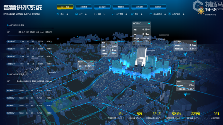This screenshot has height=125, width=223.
Task: Toggle visibility eye for 主干管网
Action: pyautogui.click(x=123, y=14)
